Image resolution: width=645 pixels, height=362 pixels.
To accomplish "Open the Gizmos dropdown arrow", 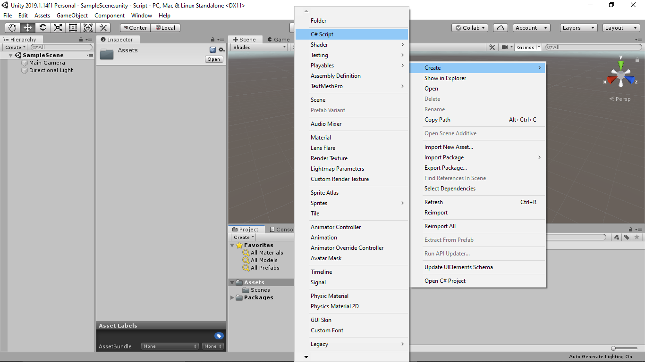I will coord(539,47).
